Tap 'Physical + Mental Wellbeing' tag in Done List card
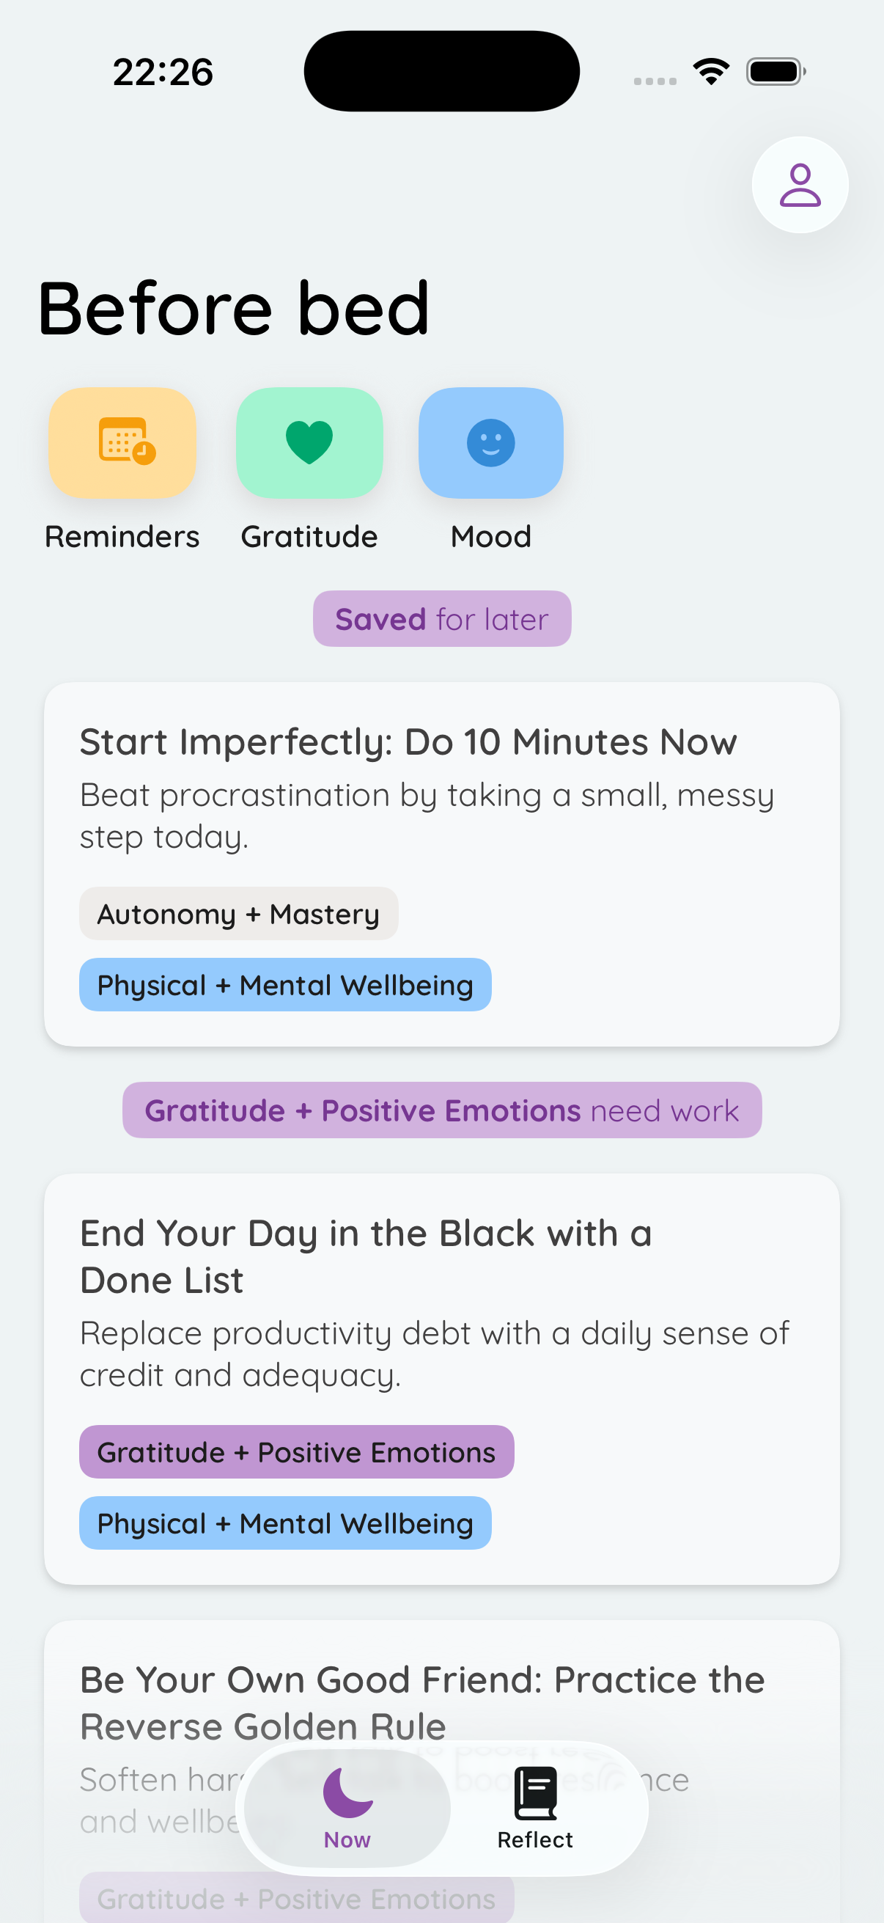This screenshot has height=1923, width=884. click(x=285, y=1523)
